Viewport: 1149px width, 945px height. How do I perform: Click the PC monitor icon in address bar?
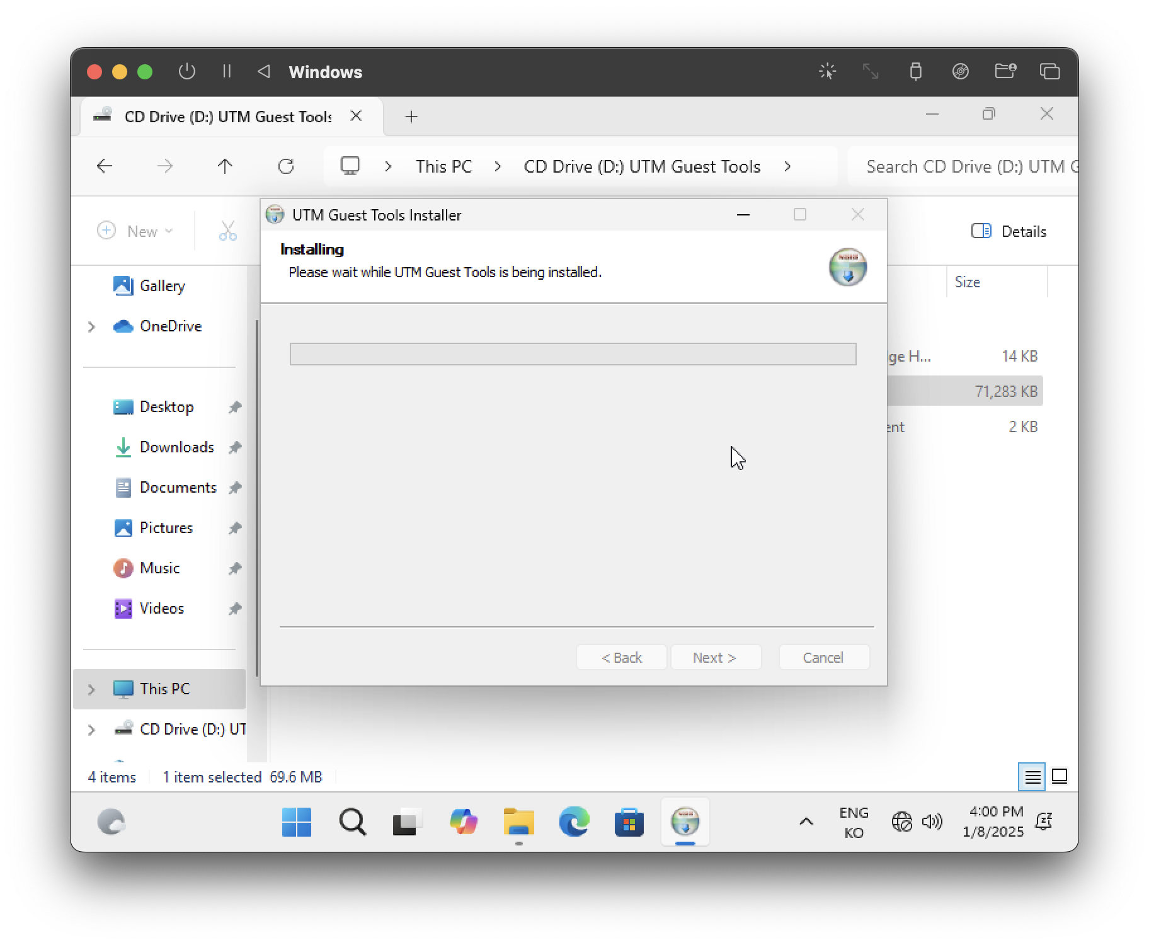350,166
